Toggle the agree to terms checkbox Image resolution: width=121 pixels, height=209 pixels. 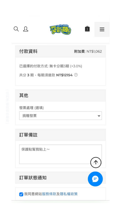21,194
